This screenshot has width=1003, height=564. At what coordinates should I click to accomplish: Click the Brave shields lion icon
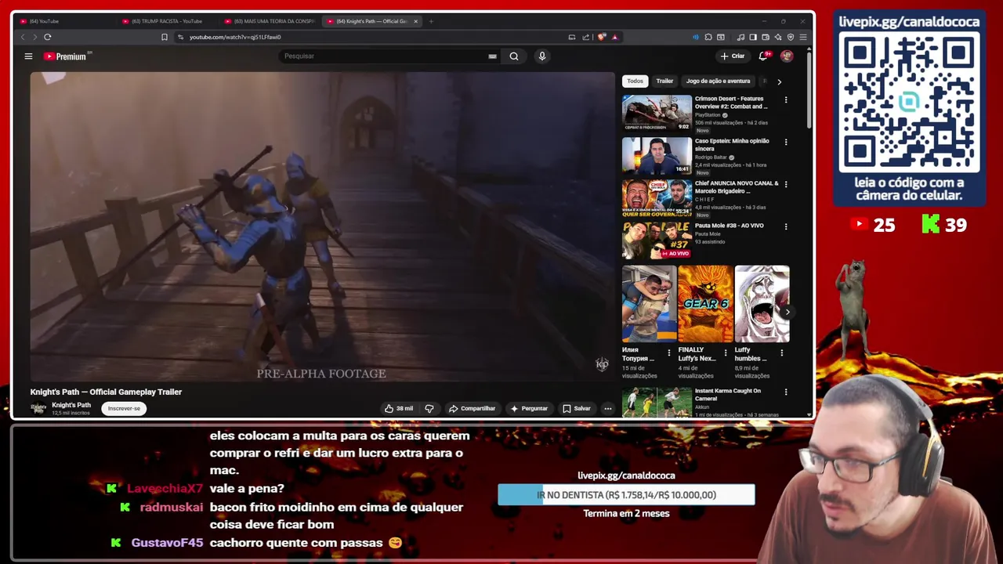click(x=602, y=37)
